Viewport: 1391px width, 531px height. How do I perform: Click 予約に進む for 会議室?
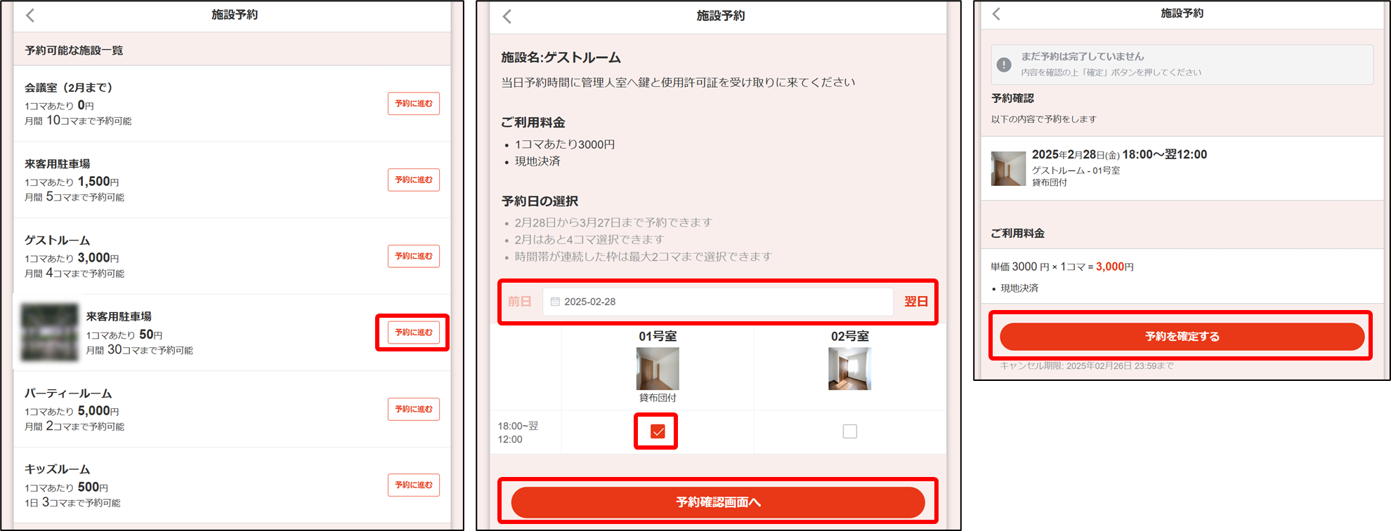(x=414, y=103)
